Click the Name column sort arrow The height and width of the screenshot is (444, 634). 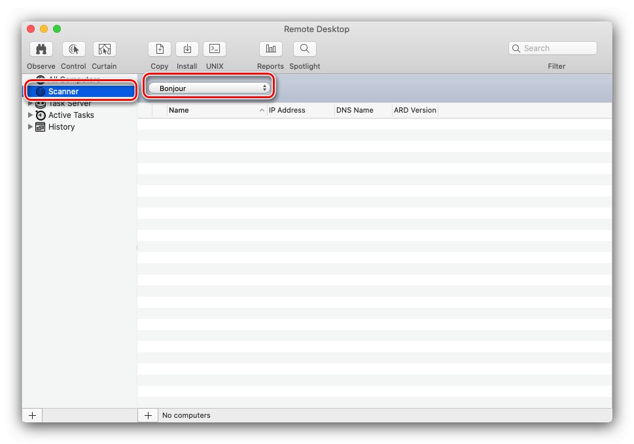click(x=262, y=110)
